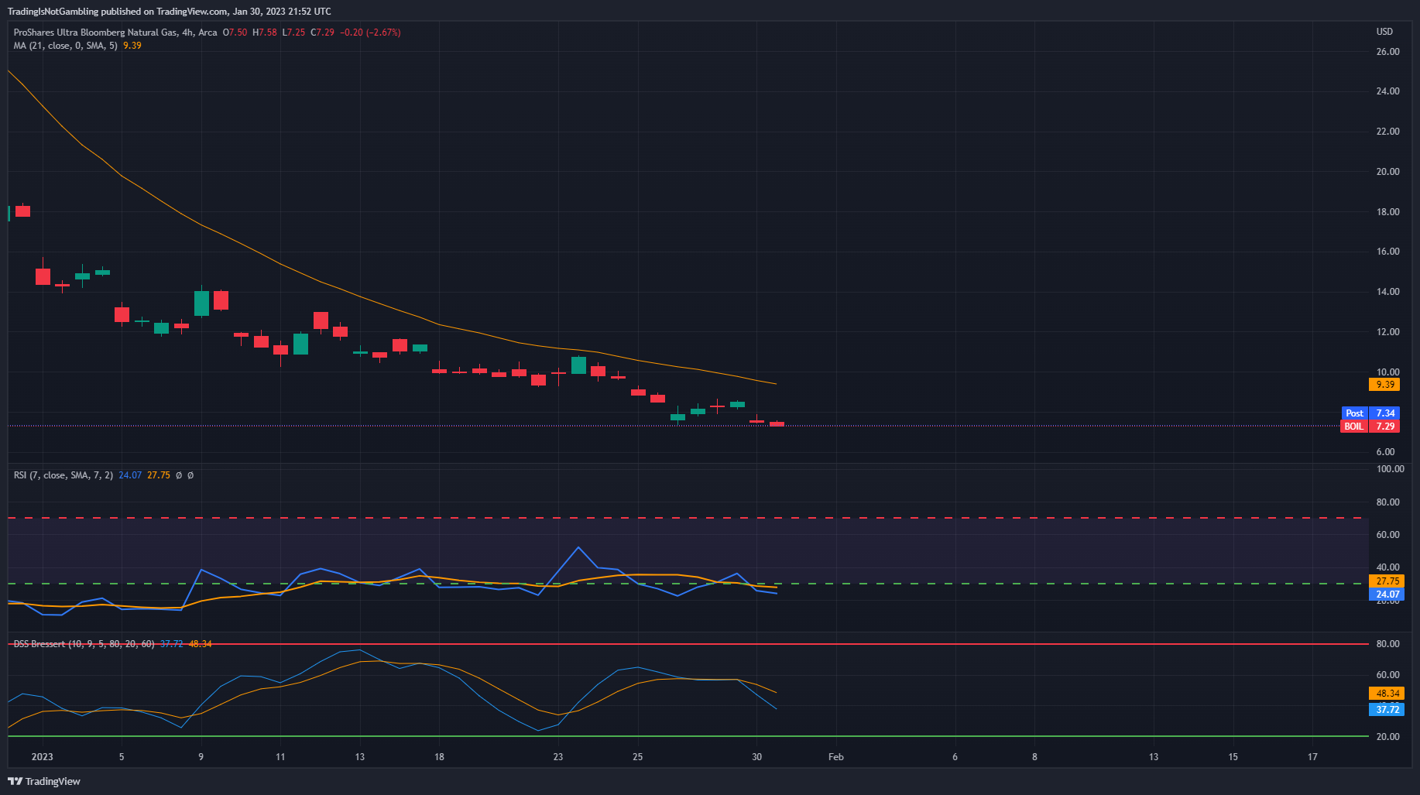Click the 17 date label on time axis

click(1312, 757)
